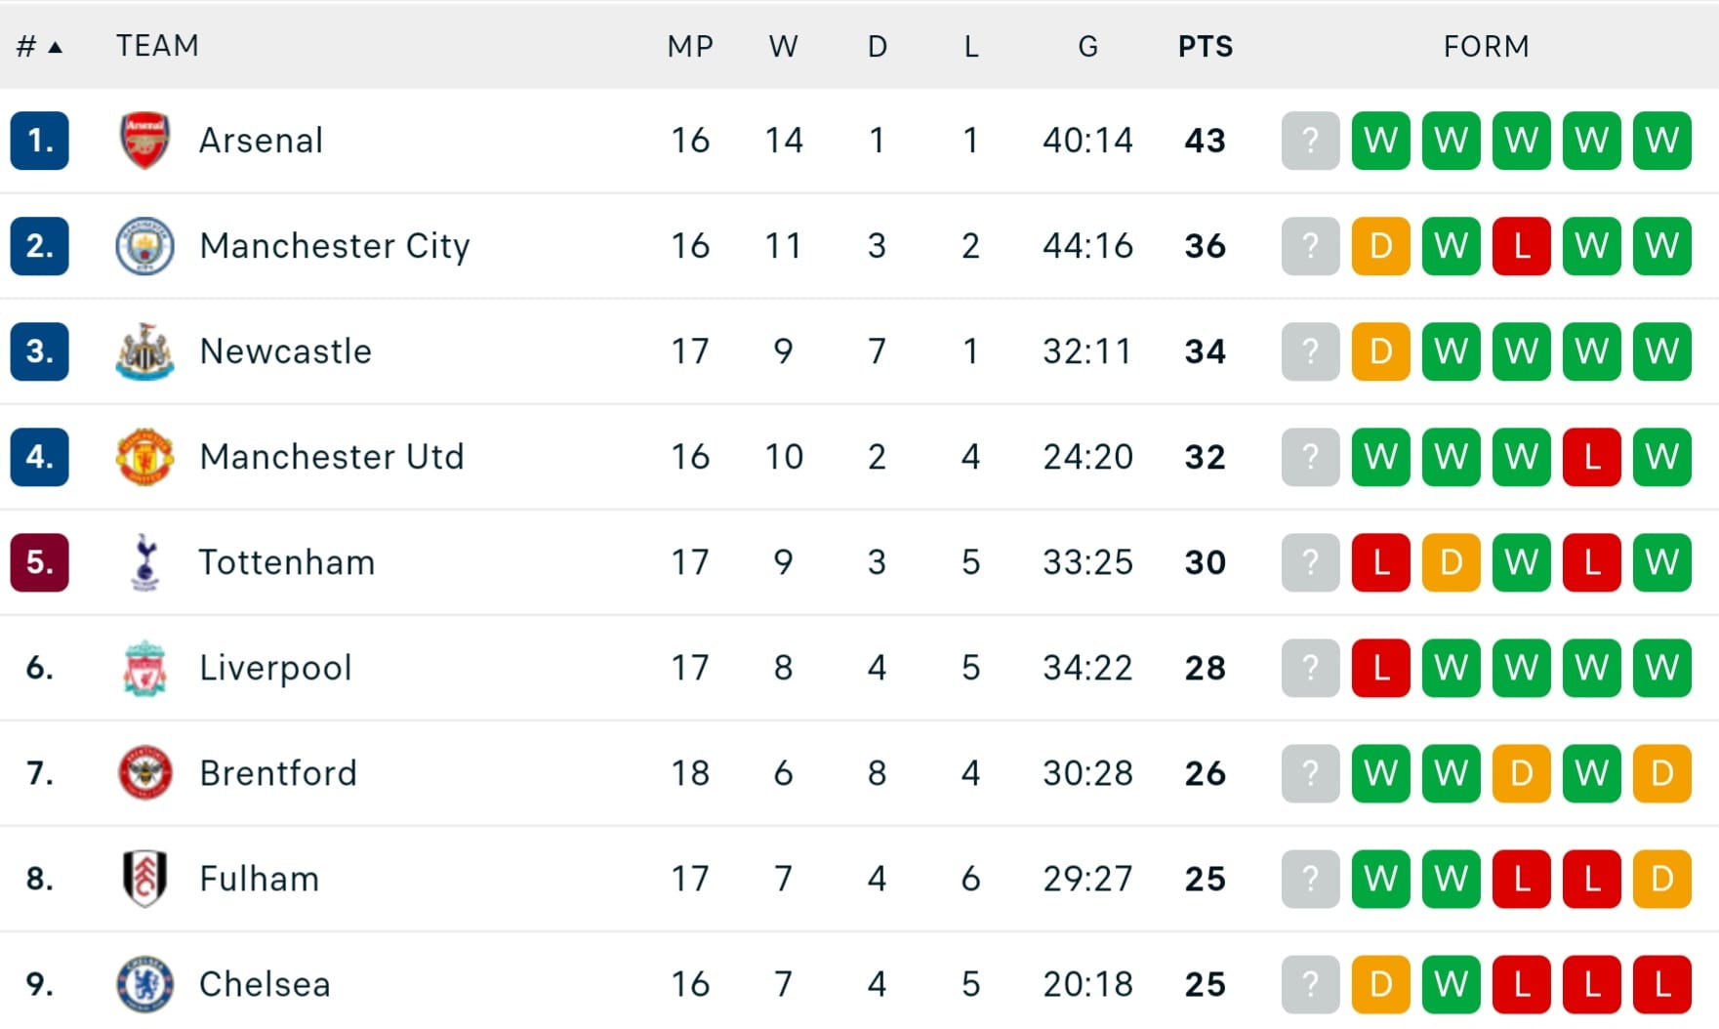Click the TEAM column header

click(x=157, y=46)
